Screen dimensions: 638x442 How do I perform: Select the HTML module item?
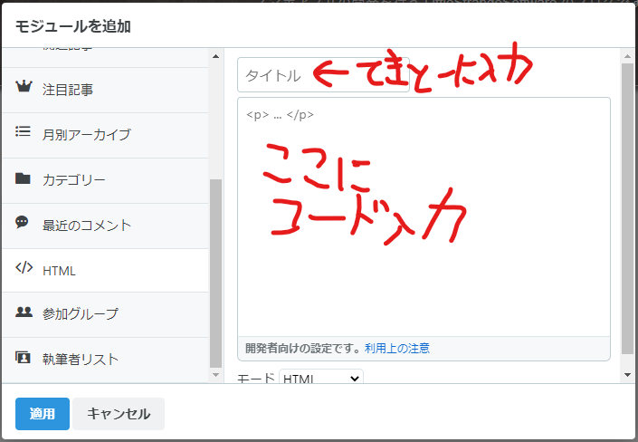click(105, 271)
